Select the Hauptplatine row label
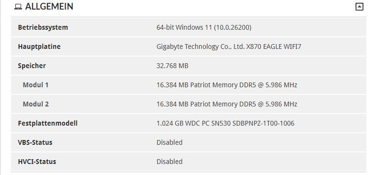This screenshot has width=371, height=175. pyautogui.click(x=39, y=47)
